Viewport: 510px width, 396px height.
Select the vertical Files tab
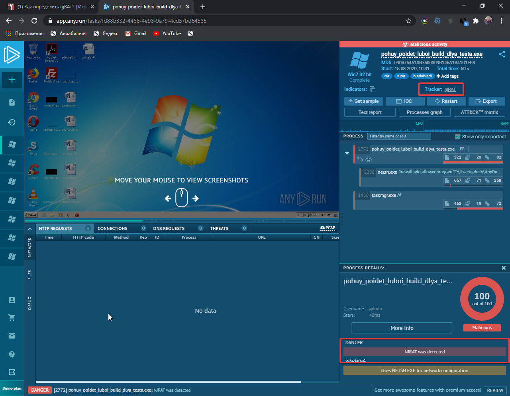30,274
